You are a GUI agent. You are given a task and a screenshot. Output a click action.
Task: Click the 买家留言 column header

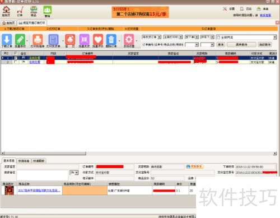(x=136, y=53)
